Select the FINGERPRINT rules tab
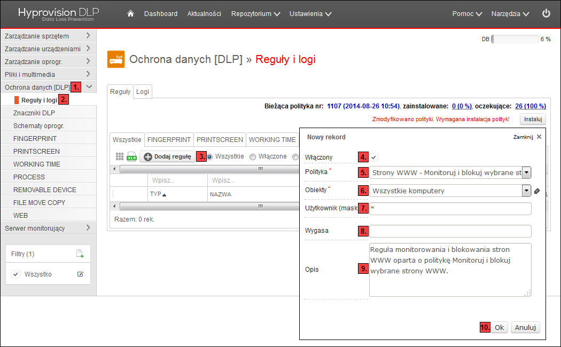Viewport: 561px width, 347px height. point(169,140)
